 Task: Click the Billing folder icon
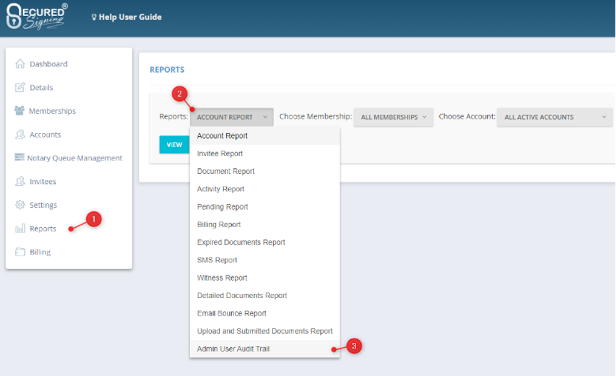pyautogui.click(x=20, y=253)
